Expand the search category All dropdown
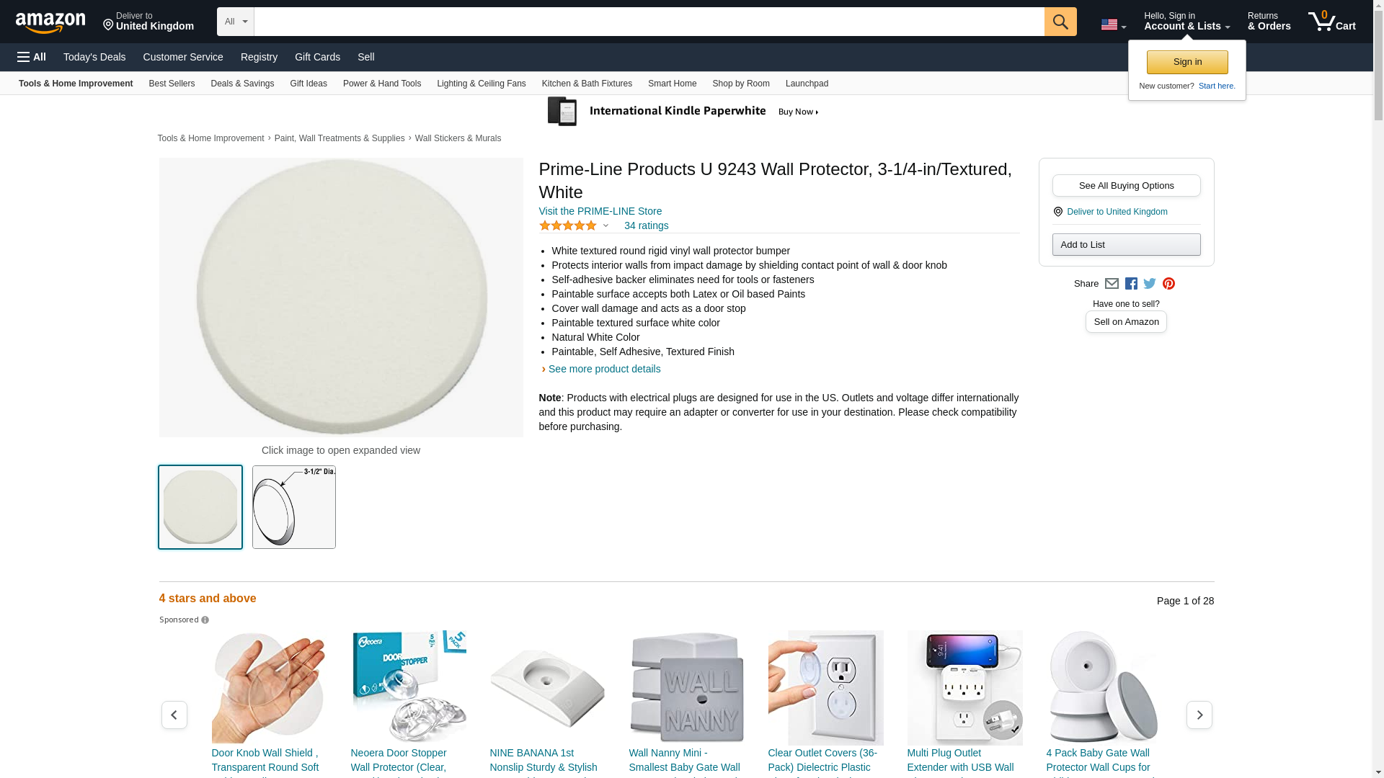Image resolution: width=1384 pixels, height=778 pixels. (x=236, y=22)
